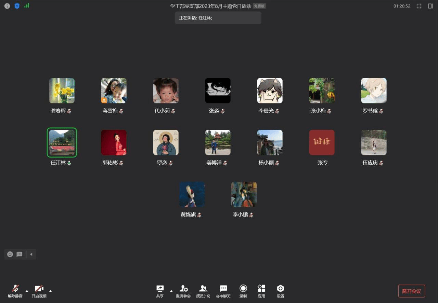Check the green network signal icon
This screenshot has width=438, height=303.
coord(27,6)
